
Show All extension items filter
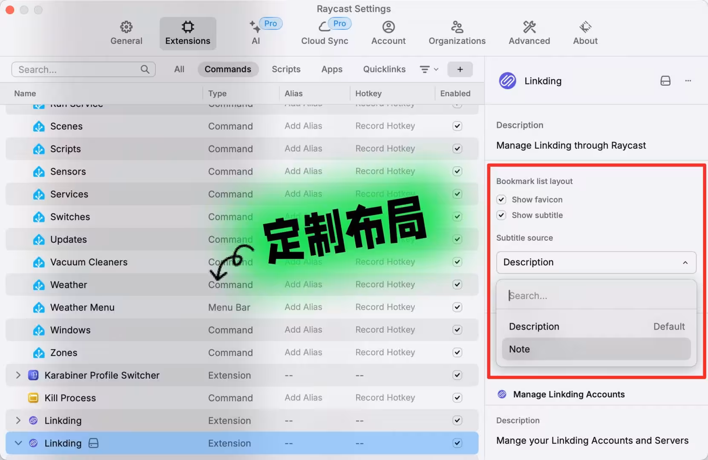(x=179, y=69)
